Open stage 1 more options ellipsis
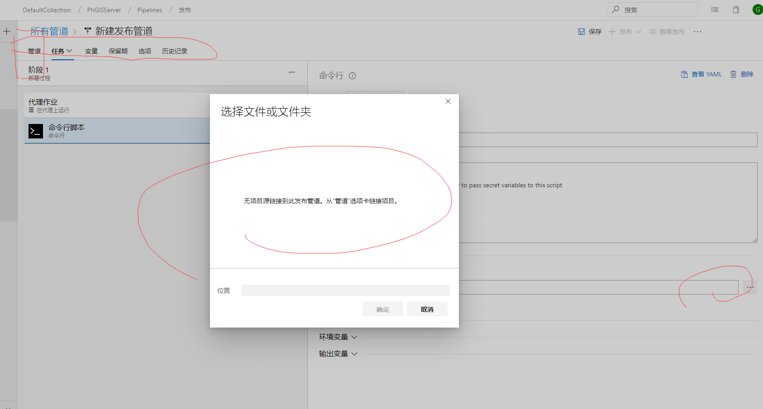The width and height of the screenshot is (763, 409). tap(291, 72)
